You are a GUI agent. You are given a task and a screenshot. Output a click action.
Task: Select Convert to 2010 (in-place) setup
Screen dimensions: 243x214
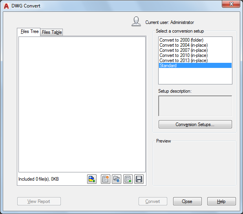coord(183,55)
